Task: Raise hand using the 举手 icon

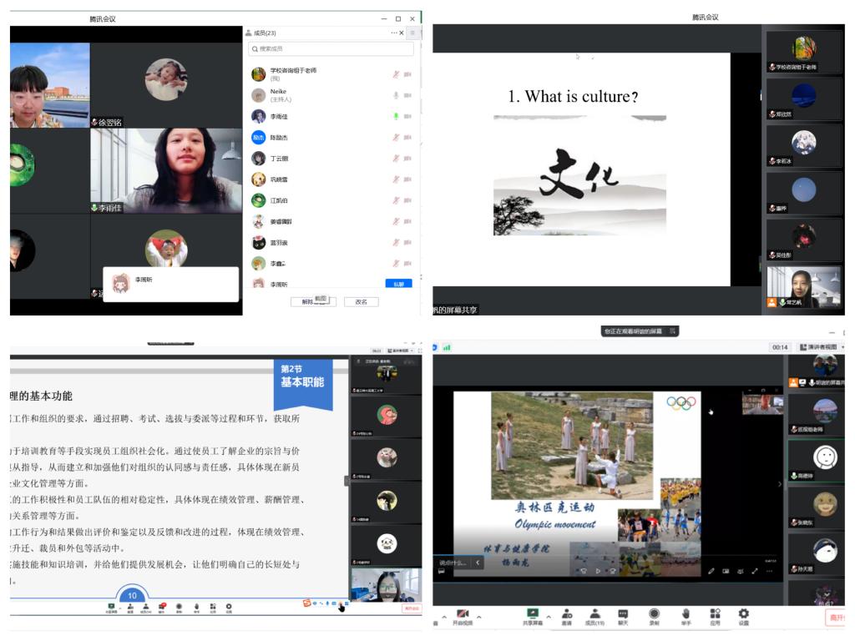Action: (686, 615)
